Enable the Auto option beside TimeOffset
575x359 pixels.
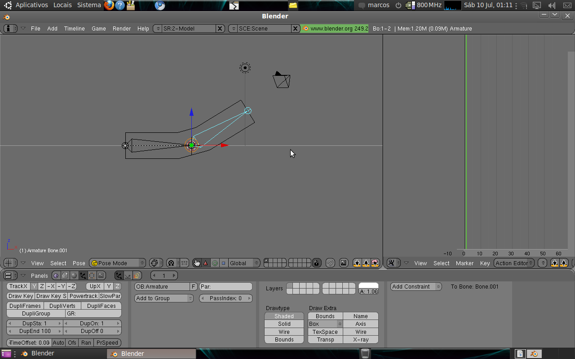(x=58, y=342)
